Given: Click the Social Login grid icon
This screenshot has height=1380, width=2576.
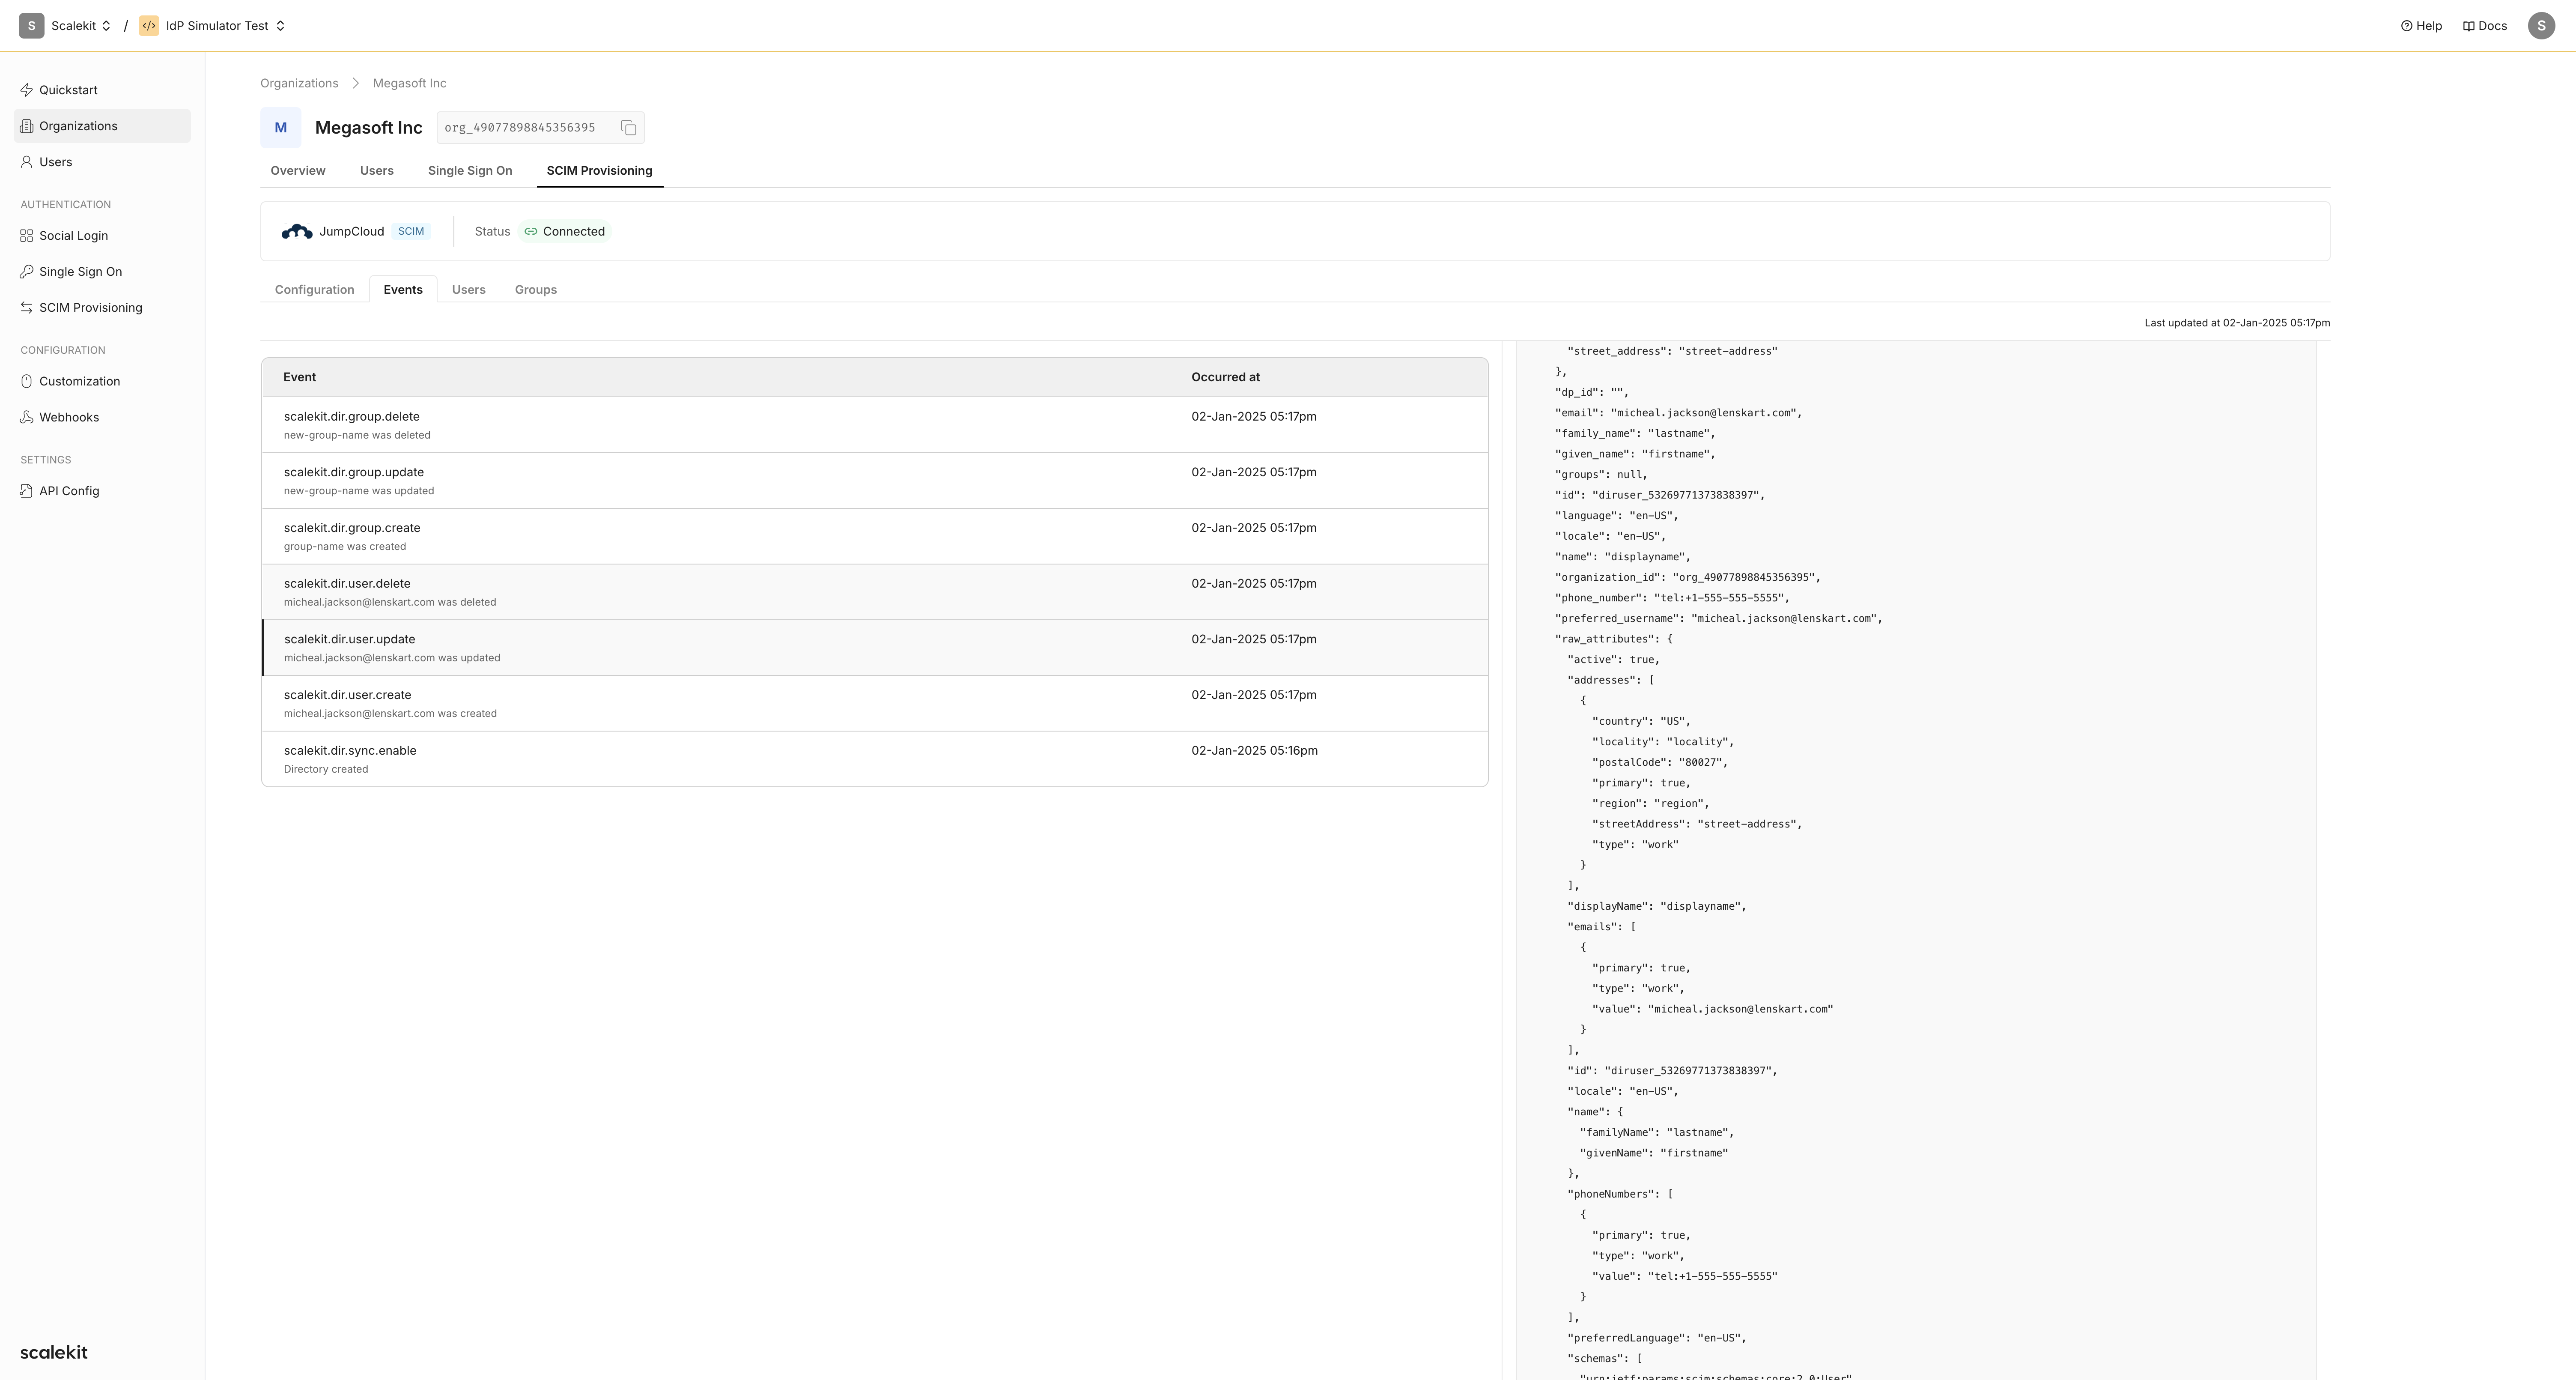Looking at the screenshot, I should (x=27, y=236).
